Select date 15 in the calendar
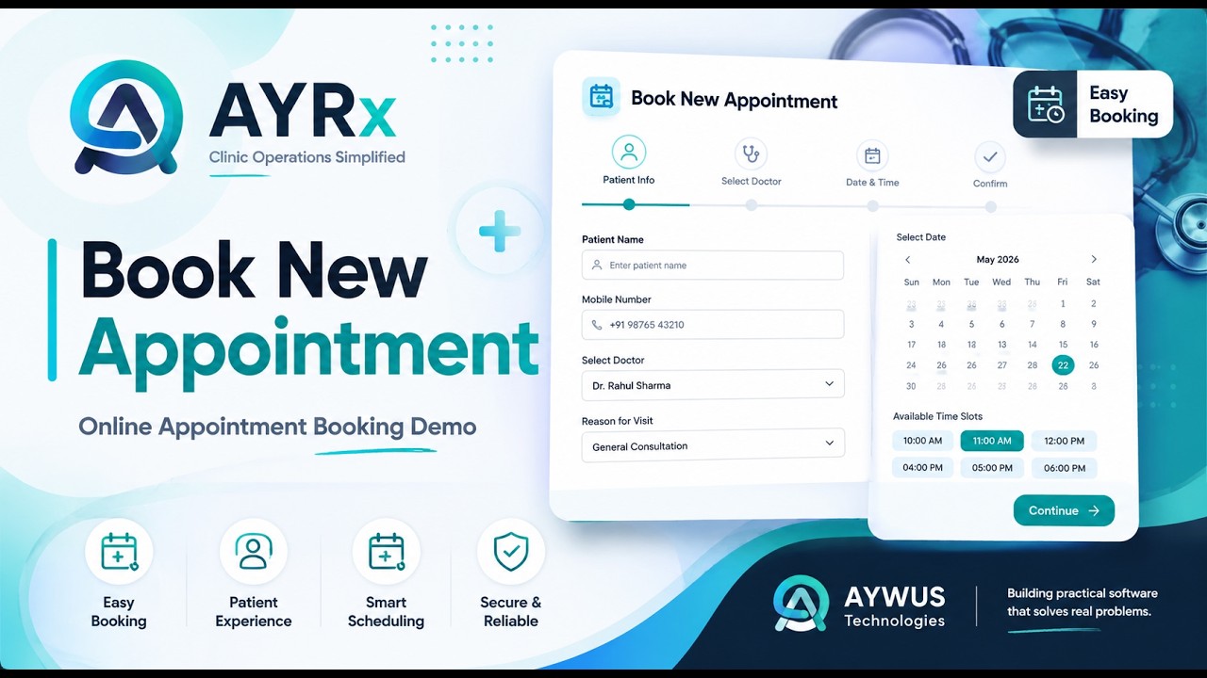Viewport: 1207px width, 678px height. (x=1063, y=345)
